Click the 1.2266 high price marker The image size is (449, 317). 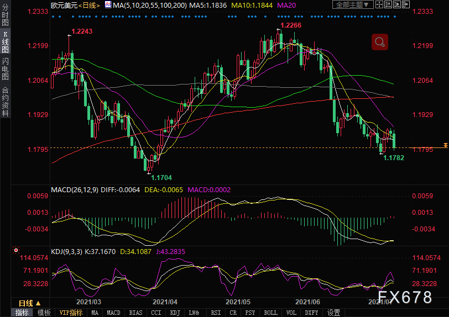[x=291, y=25]
